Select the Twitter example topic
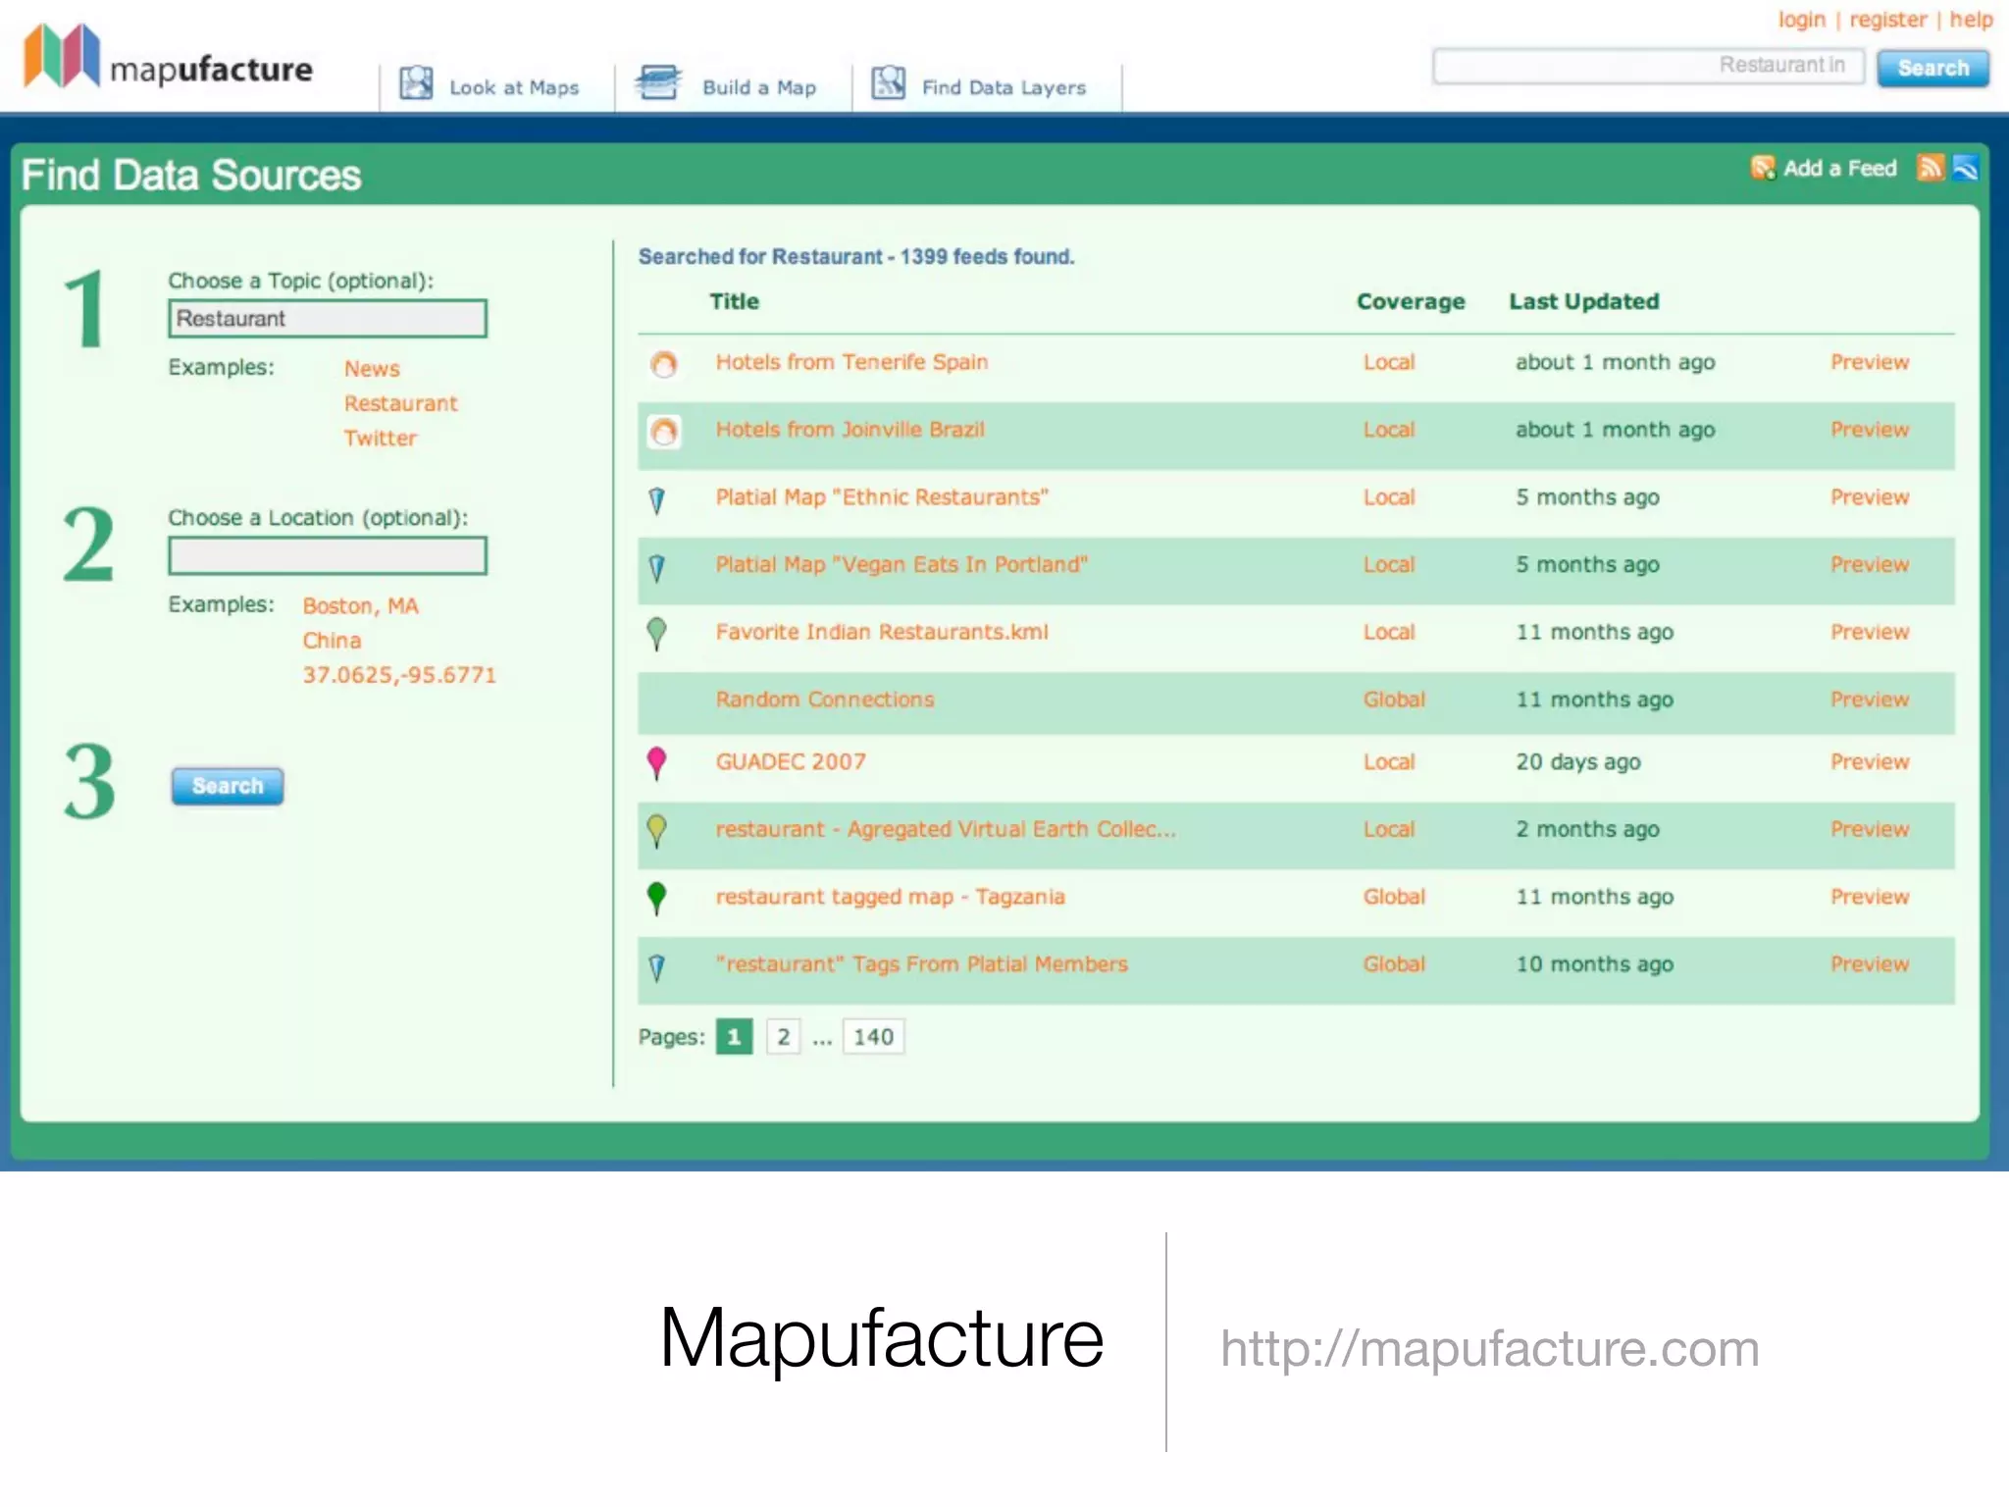The width and height of the screenshot is (2009, 1507). (381, 439)
